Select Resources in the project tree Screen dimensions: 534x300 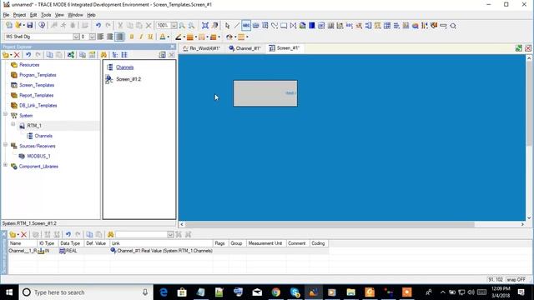click(x=29, y=65)
